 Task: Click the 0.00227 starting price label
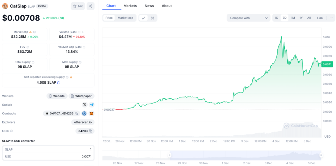click(x=109, y=109)
